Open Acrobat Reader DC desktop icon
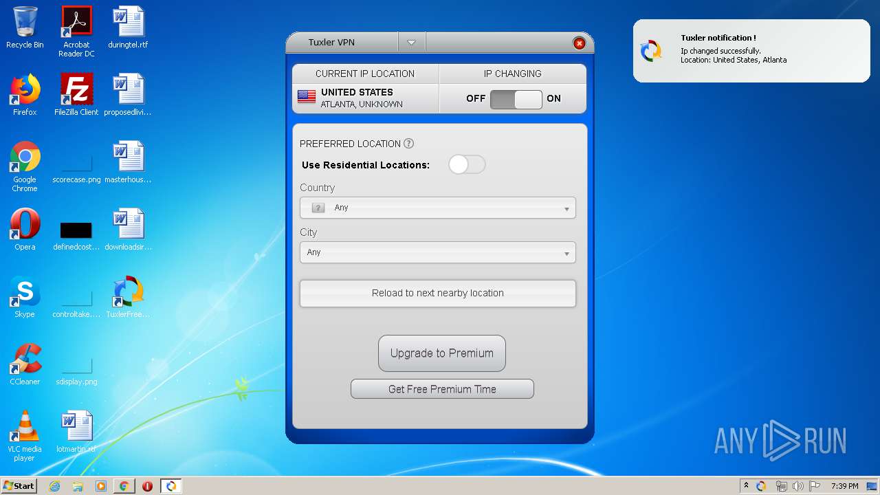 click(76, 32)
